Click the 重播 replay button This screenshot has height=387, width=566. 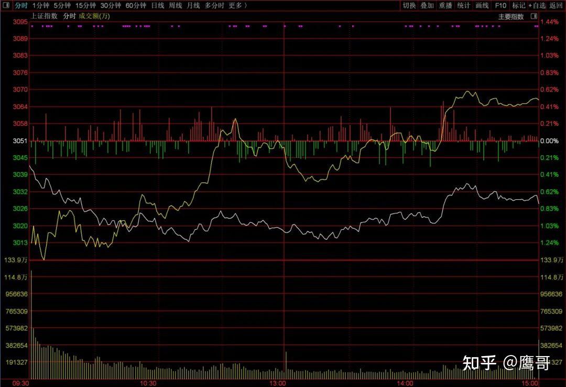[445, 5]
